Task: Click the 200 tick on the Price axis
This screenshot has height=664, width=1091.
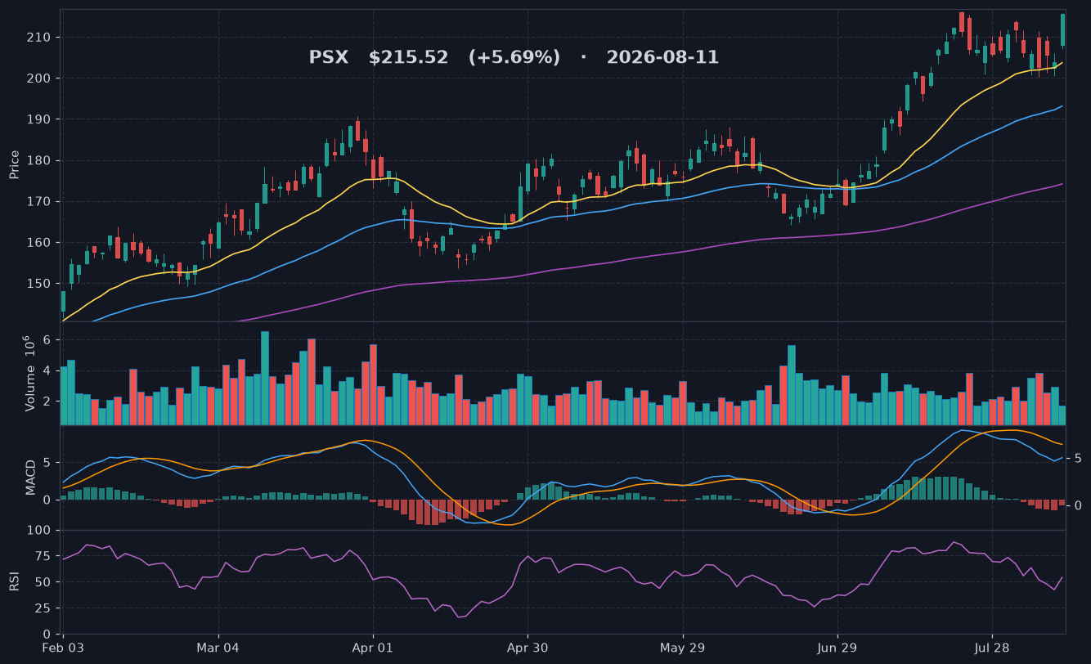Action: (39, 79)
